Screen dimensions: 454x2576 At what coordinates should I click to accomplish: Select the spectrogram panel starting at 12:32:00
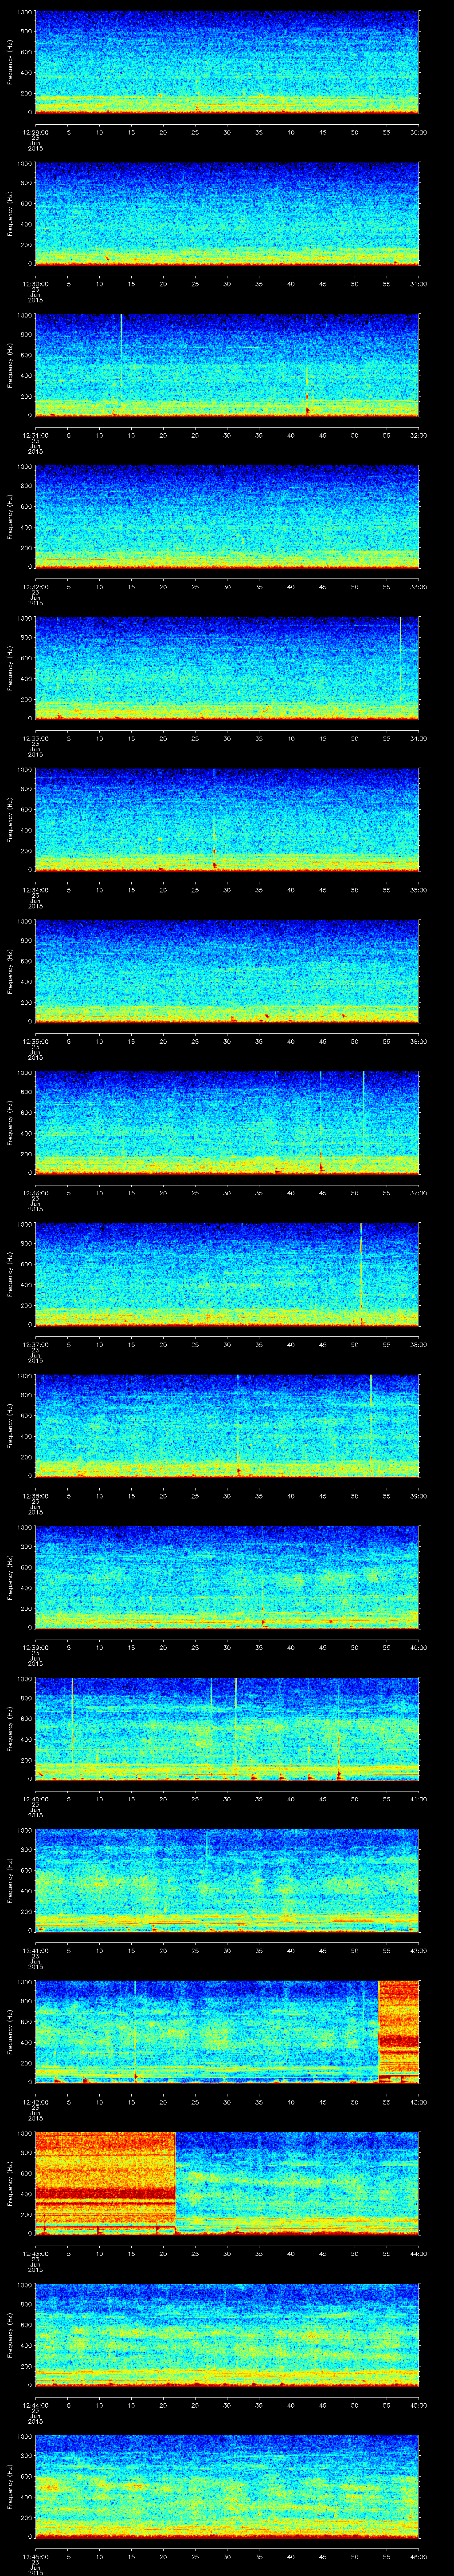pos(227,517)
